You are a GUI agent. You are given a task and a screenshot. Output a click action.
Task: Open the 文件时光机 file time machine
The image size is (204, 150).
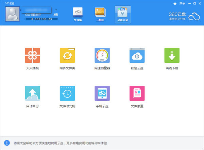tap(67, 93)
